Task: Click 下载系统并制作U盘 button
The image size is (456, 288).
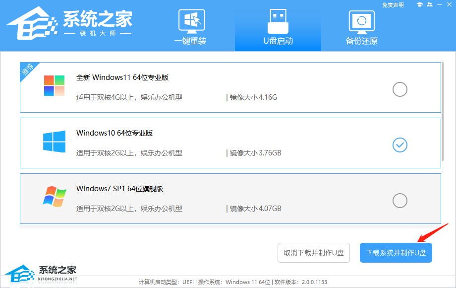Action: coord(396,253)
